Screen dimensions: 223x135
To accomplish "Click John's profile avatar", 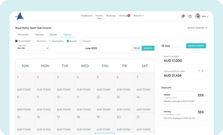I will 197,16.
